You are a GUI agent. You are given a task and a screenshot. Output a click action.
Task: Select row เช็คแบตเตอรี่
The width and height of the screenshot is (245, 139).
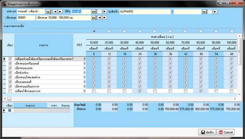click(44, 81)
